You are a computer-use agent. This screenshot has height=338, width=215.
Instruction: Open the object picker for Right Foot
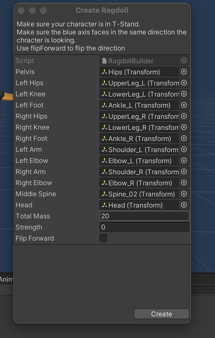[x=184, y=138]
